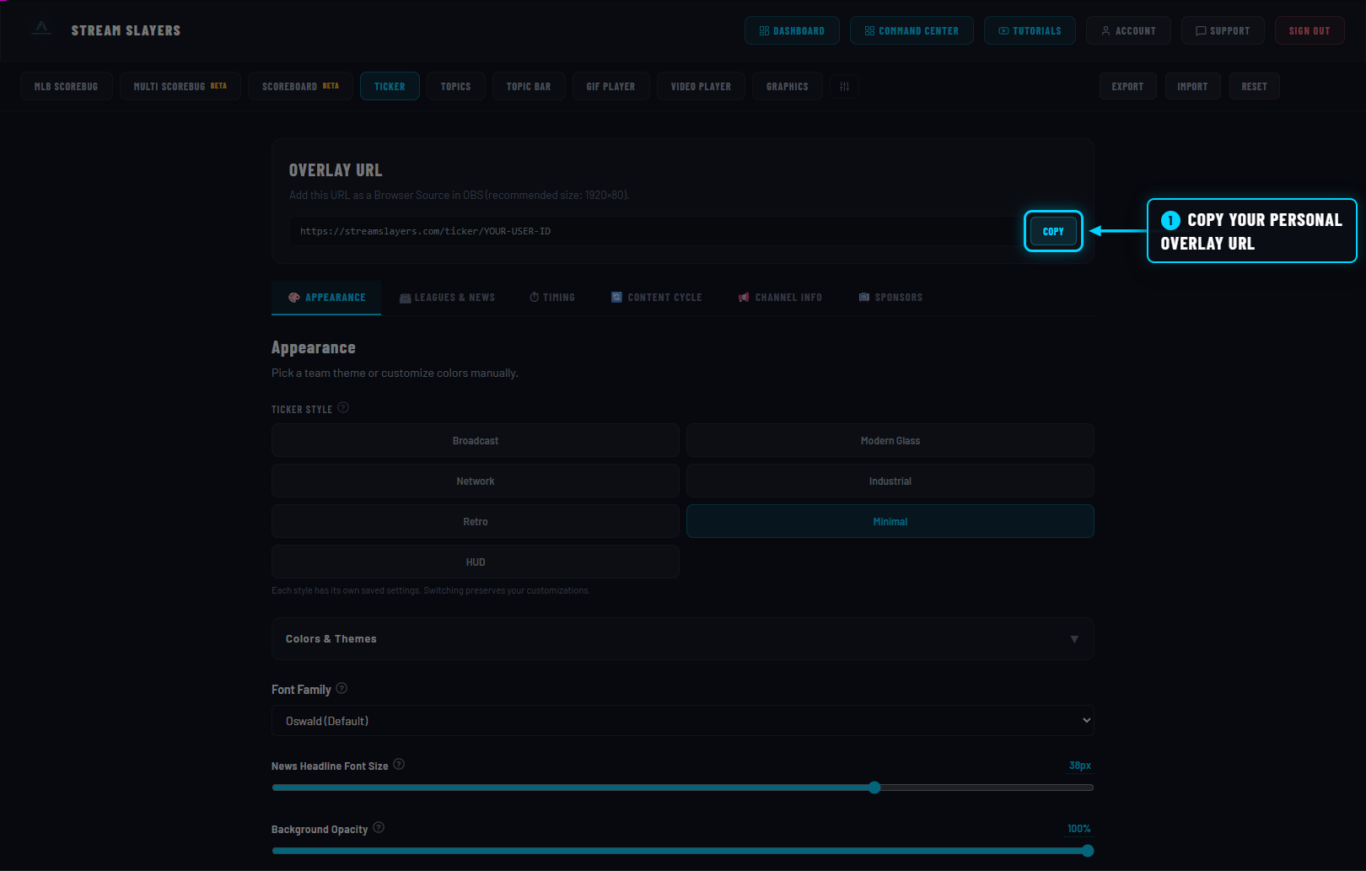Switch to the Channel Info tab

(780, 298)
